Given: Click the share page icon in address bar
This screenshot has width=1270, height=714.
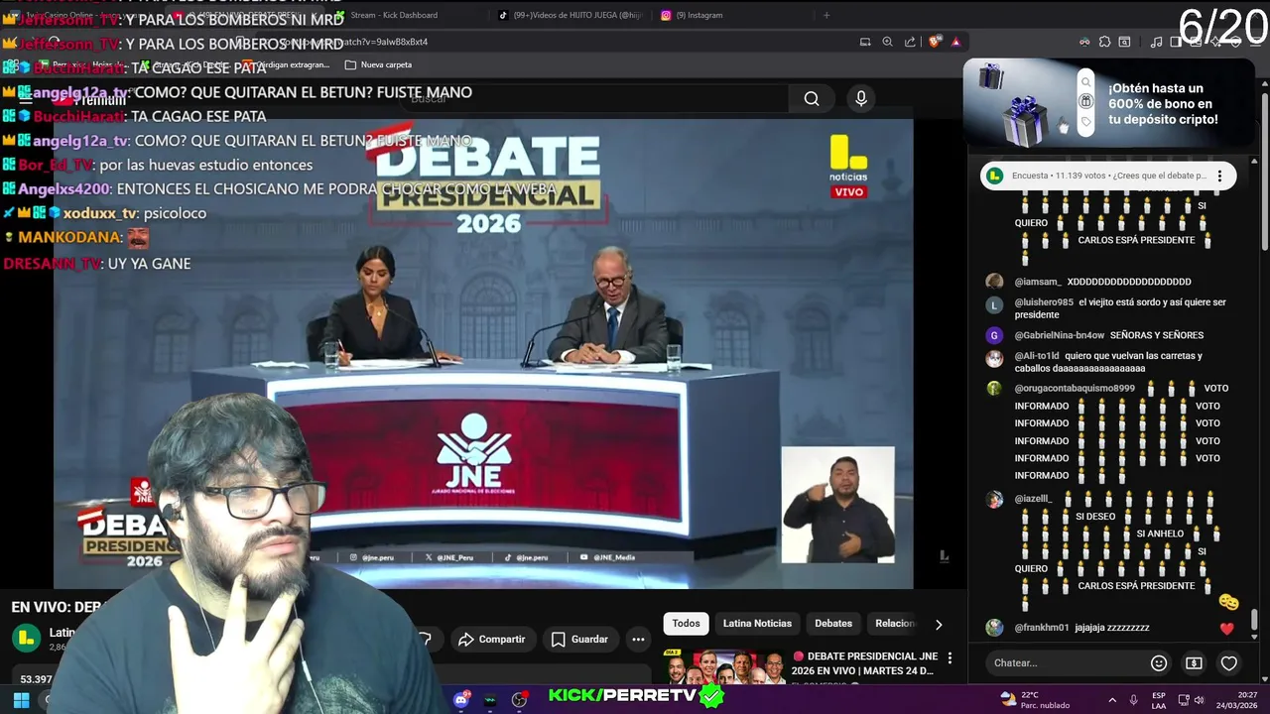Looking at the screenshot, I should (x=910, y=42).
